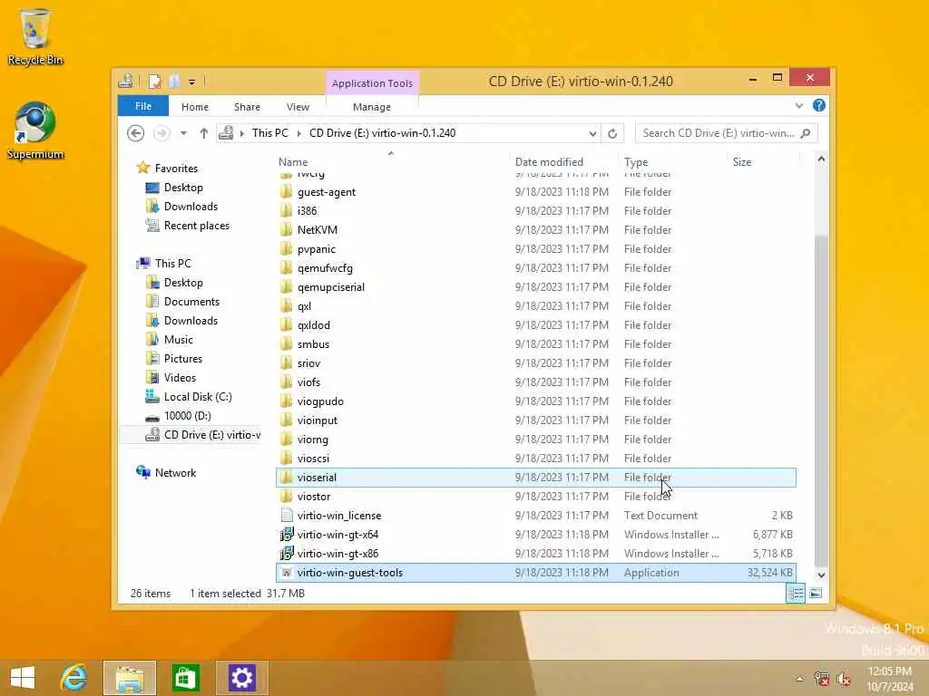Select the Application Tools contextual tab
The width and height of the screenshot is (929, 696).
[x=372, y=83]
